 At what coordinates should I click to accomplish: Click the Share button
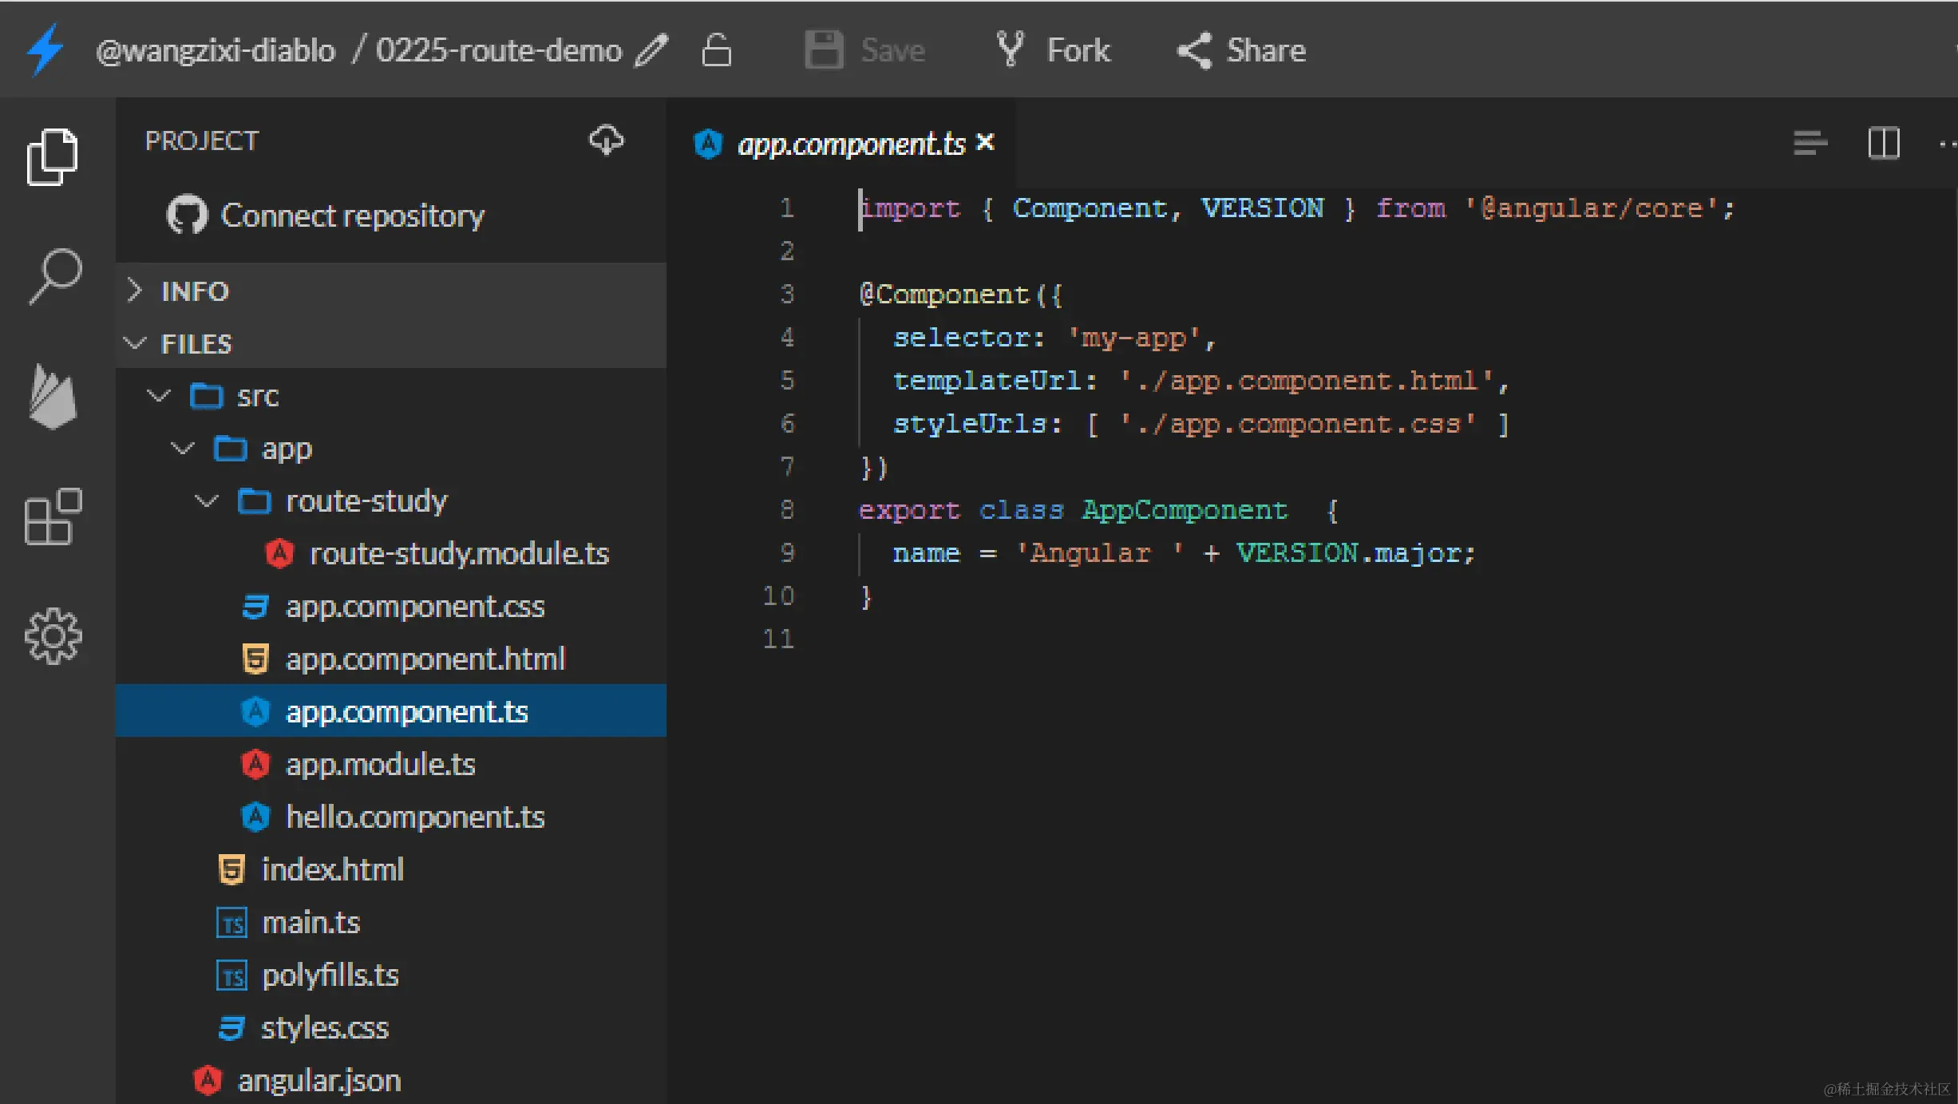(x=1242, y=50)
